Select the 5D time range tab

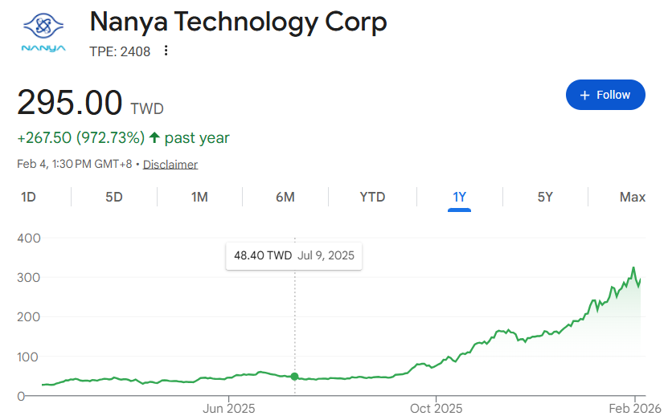click(x=114, y=197)
